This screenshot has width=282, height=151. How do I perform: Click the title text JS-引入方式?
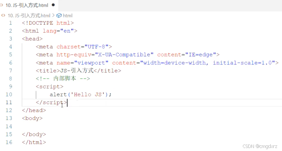click(x=77, y=71)
